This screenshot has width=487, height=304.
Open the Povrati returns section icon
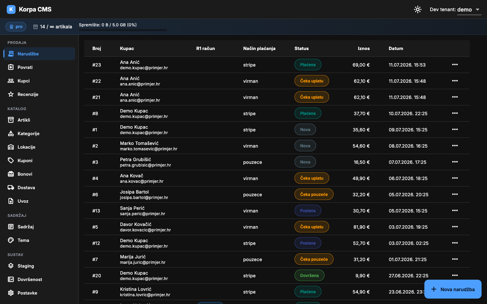coord(11,67)
